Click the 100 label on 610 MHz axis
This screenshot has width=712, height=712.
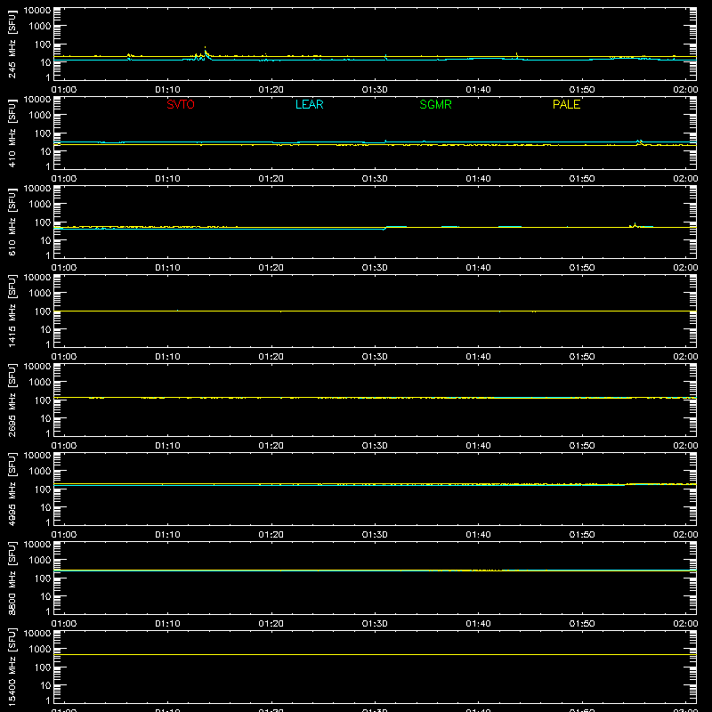(x=43, y=222)
